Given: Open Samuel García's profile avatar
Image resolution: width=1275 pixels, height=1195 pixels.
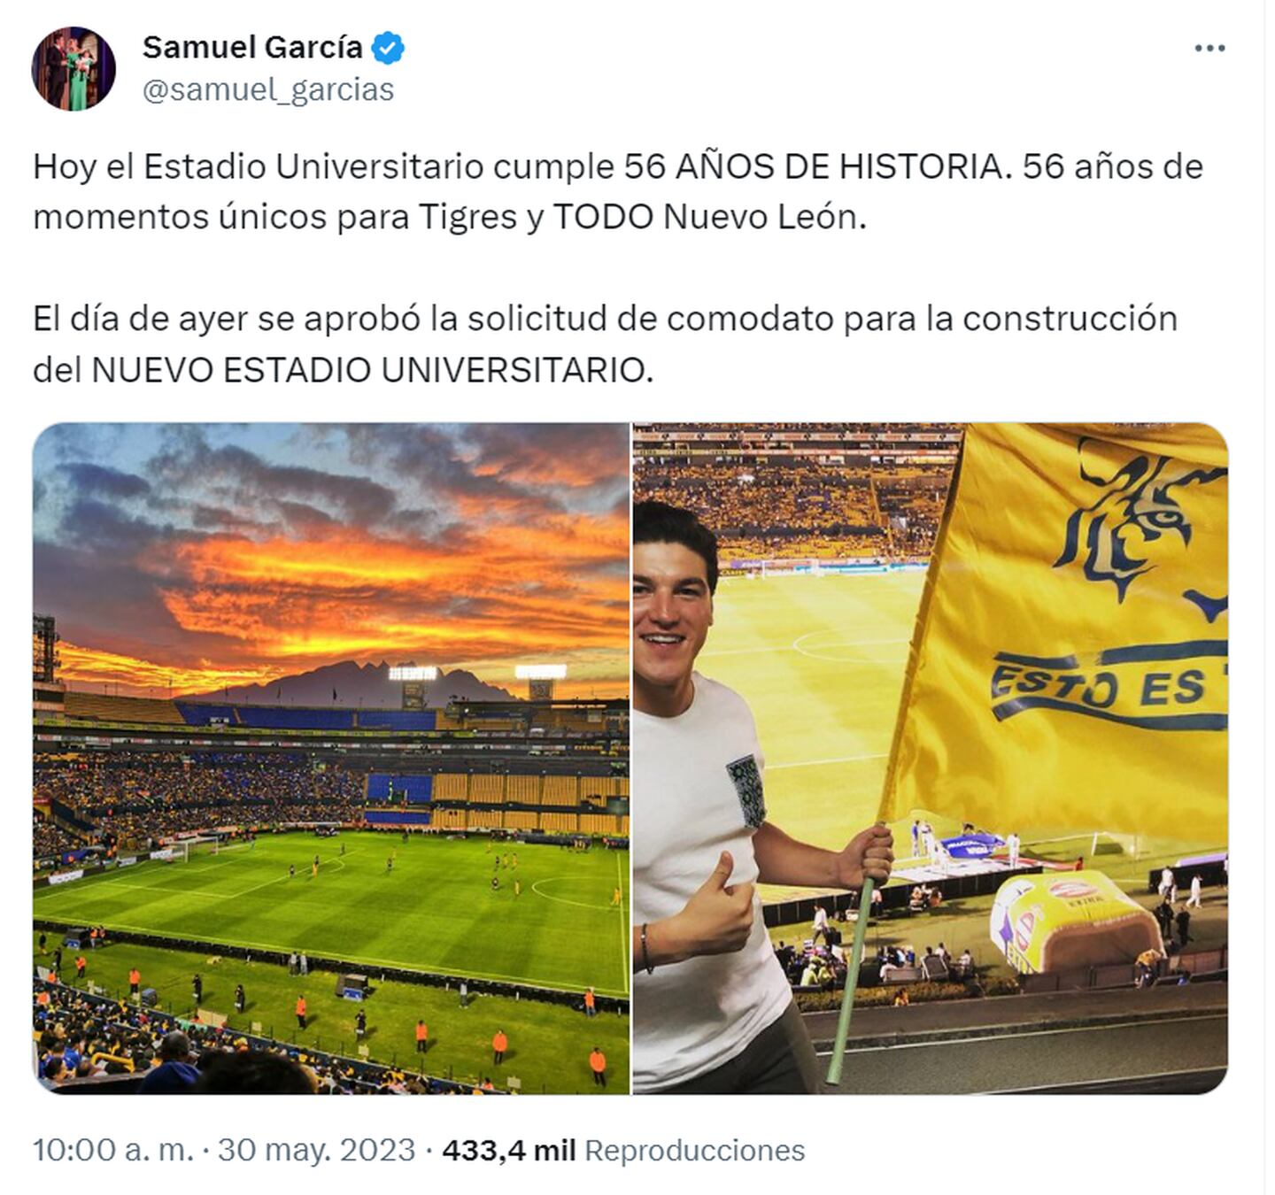Looking at the screenshot, I should point(73,68).
